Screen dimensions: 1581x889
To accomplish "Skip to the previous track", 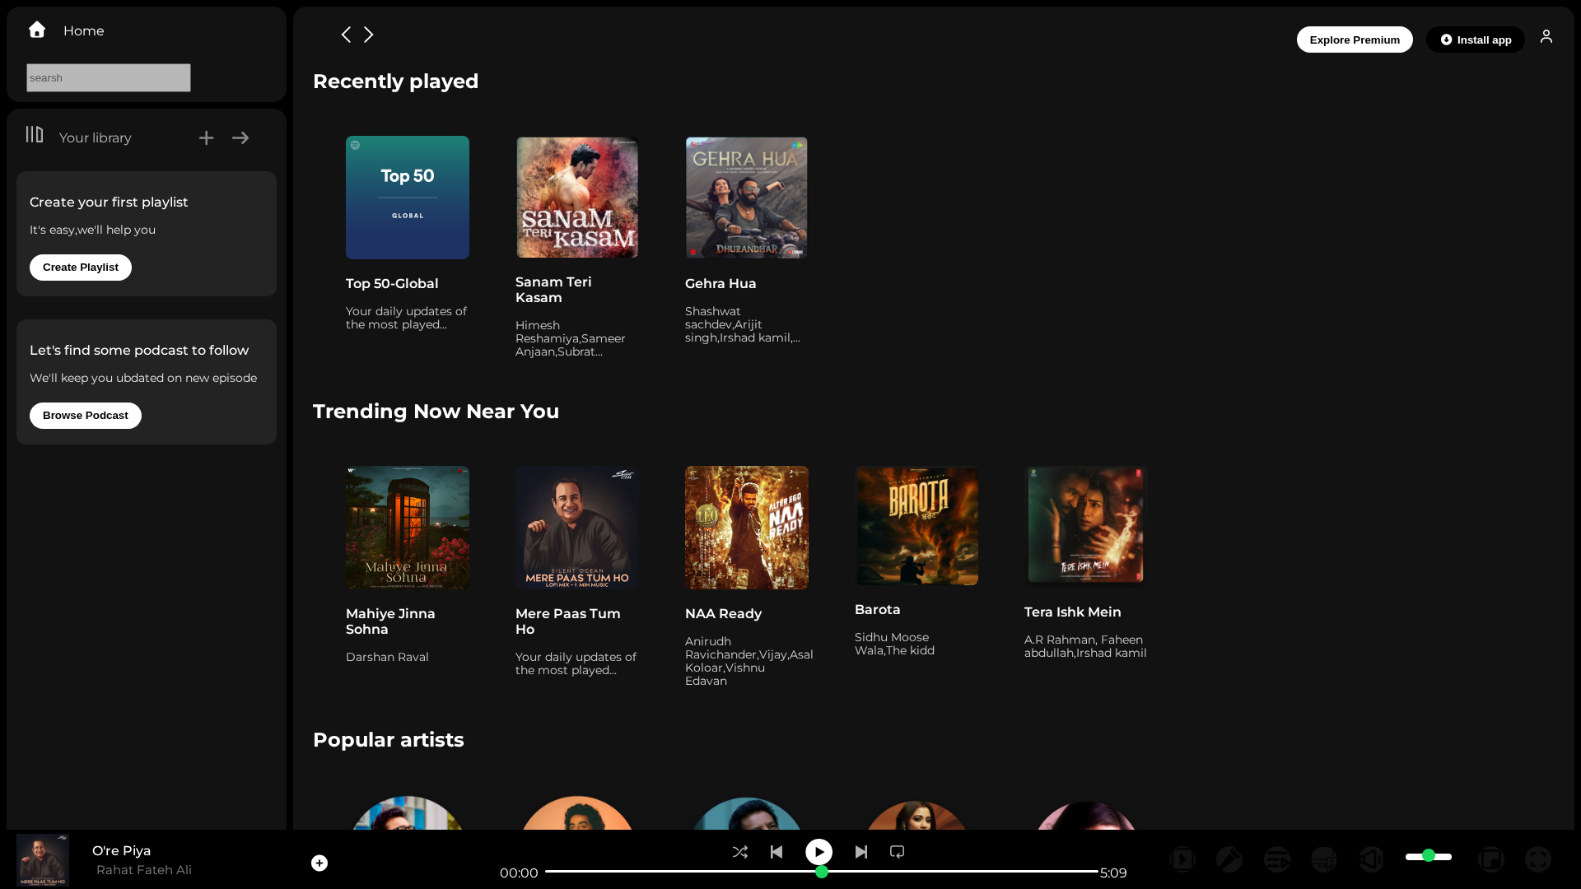I will (x=777, y=852).
